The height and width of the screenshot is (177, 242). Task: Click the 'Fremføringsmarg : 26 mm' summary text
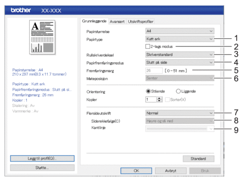coord(33,95)
